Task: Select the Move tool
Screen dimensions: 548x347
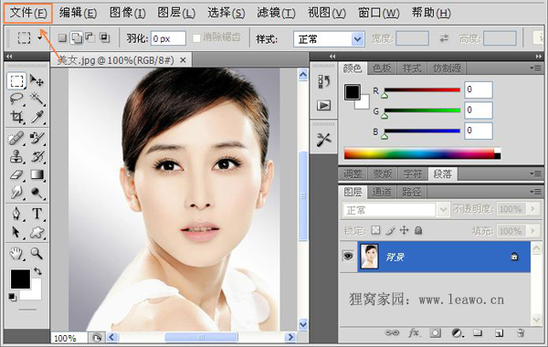Action: [37, 80]
